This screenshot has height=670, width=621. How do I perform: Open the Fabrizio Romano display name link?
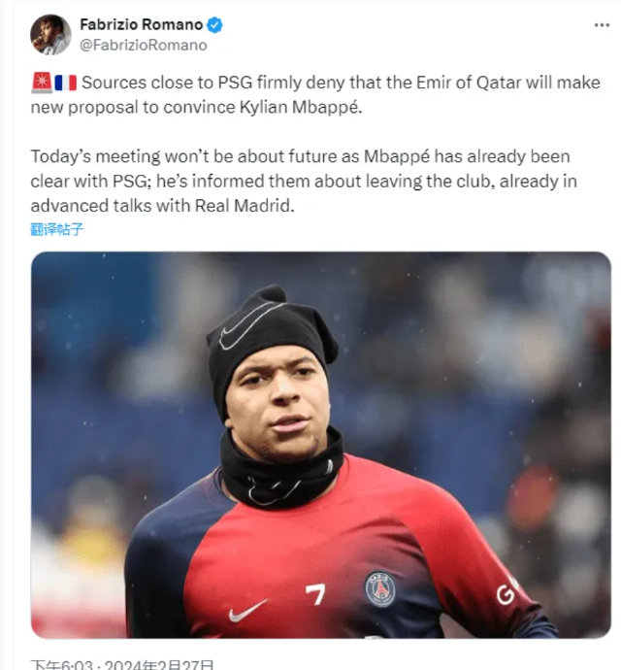point(141,25)
